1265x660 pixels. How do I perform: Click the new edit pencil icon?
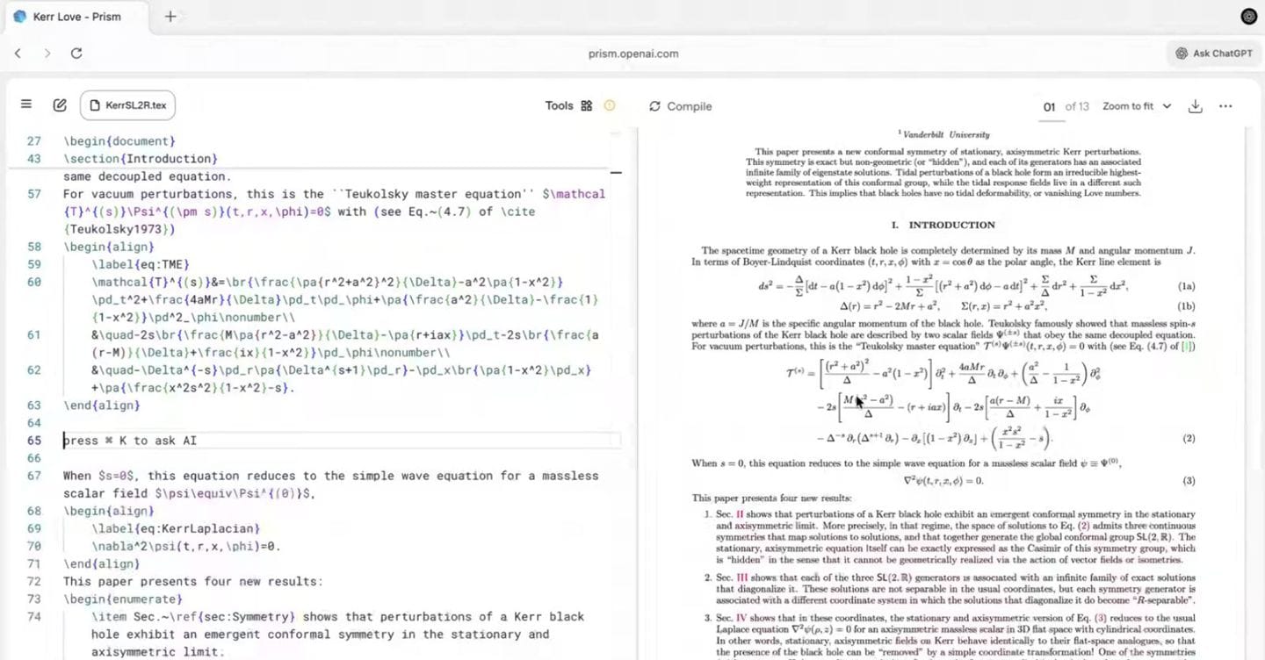point(60,105)
